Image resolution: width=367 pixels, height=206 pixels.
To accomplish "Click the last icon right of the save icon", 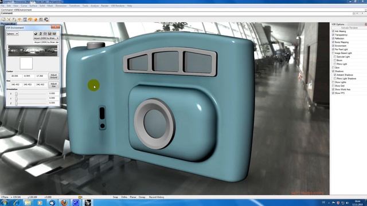I will click(x=54, y=34).
